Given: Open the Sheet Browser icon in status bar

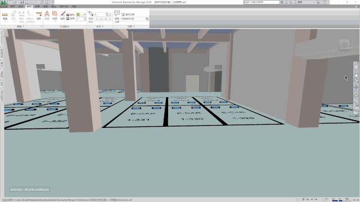Looking at the screenshot, I should pos(326,200).
